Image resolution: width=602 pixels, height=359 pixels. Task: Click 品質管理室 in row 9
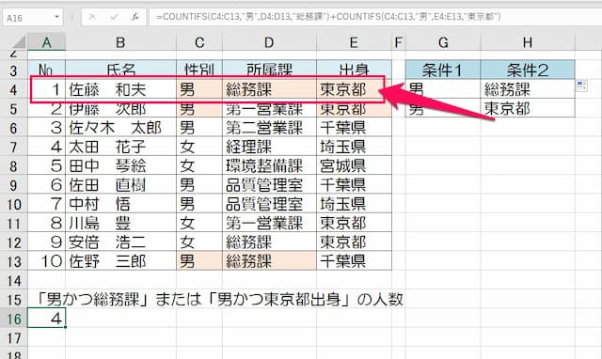point(269,185)
